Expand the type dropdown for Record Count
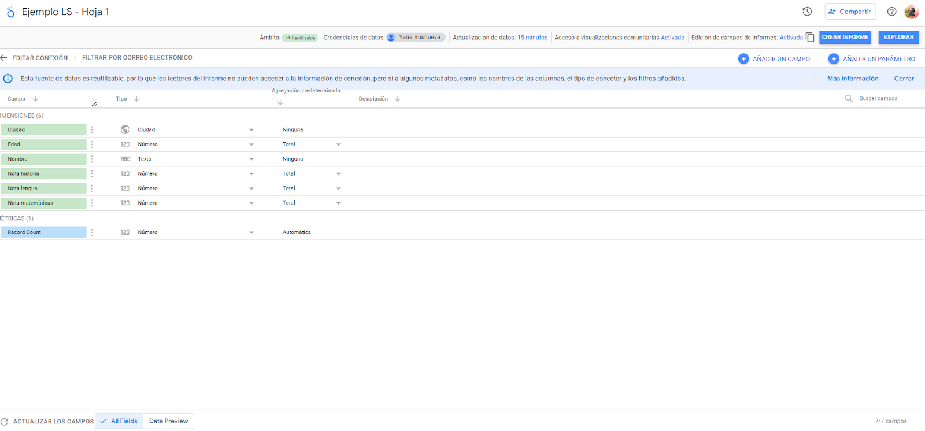The image size is (925, 431). (x=251, y=232)
